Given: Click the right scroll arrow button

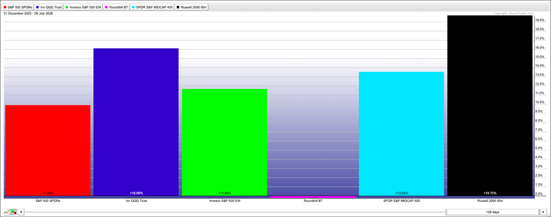Looking at the screenshot, I should [543, 212].
